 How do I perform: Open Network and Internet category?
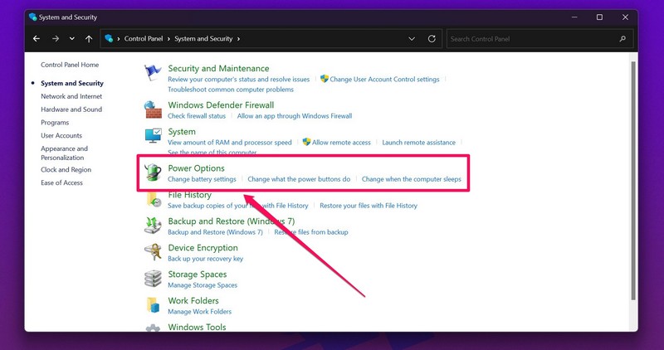(x=71, y=96)
